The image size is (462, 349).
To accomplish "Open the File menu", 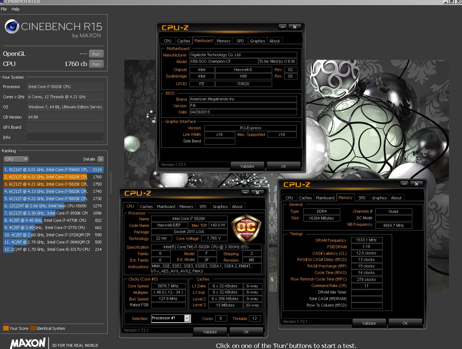I will coord(4,9).
